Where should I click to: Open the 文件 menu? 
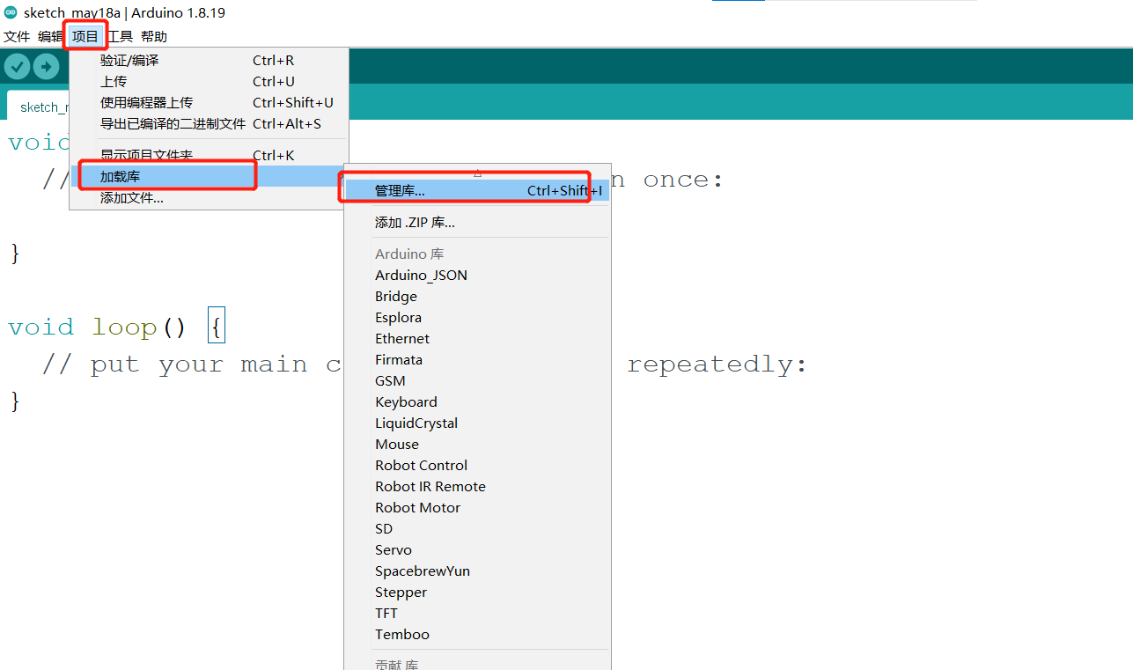(17, 36)
